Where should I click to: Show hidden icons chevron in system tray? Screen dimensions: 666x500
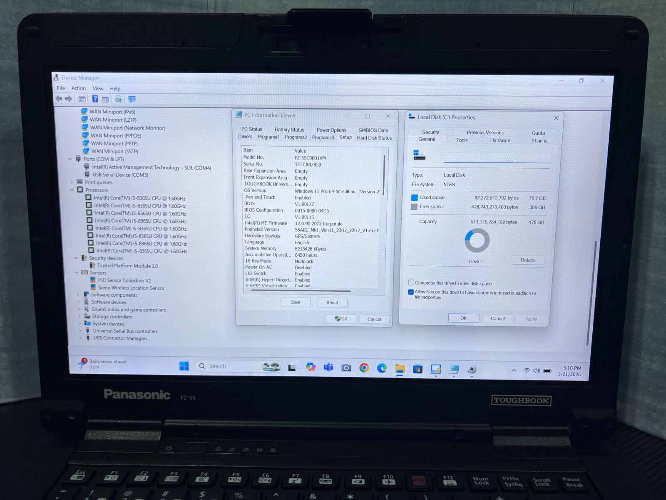pos(514,370)
